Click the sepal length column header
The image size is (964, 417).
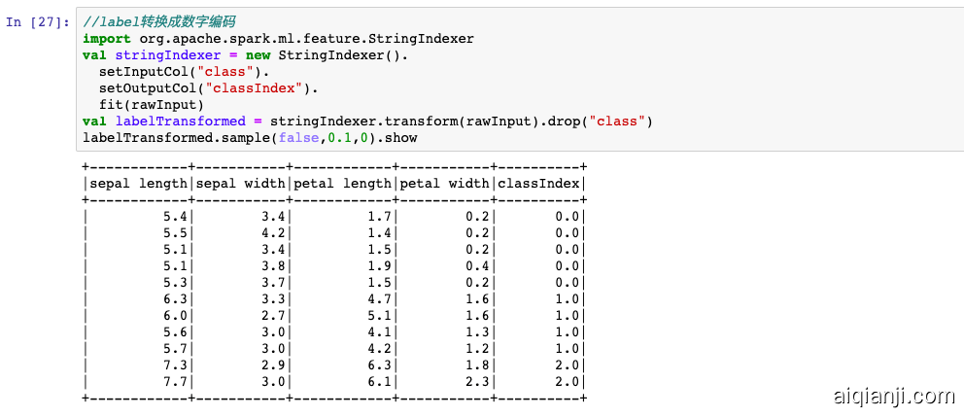click(x=138, y=183)
